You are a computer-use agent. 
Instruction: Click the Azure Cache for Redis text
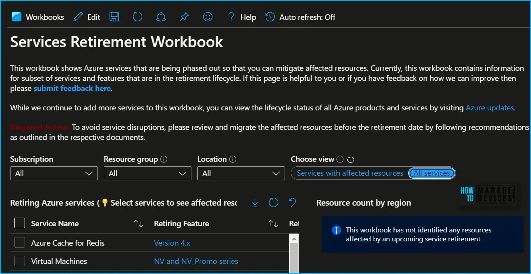68,243
